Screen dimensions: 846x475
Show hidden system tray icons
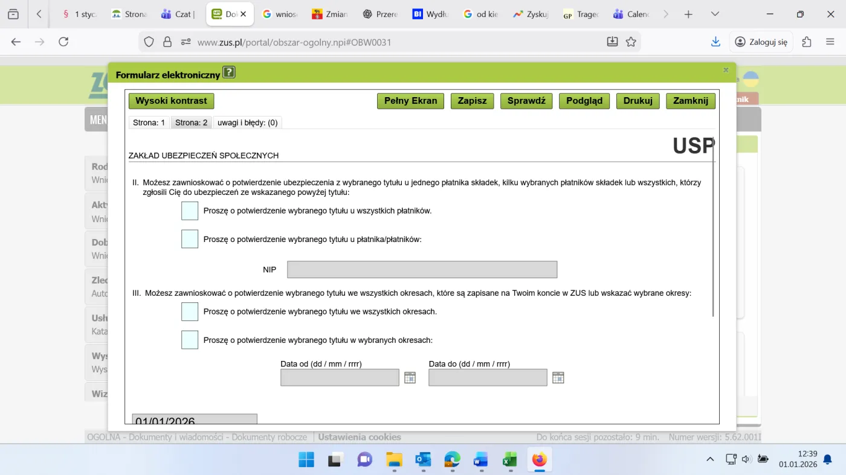point(710,459)
